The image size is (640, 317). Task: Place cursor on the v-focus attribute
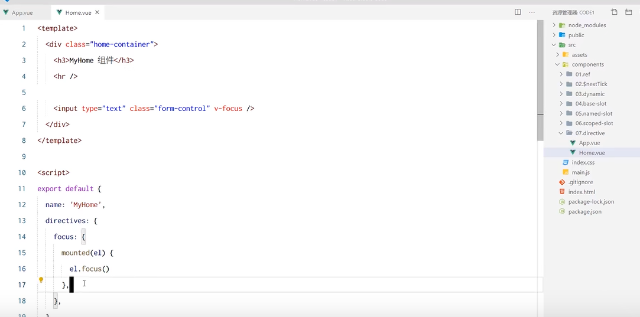228,109
